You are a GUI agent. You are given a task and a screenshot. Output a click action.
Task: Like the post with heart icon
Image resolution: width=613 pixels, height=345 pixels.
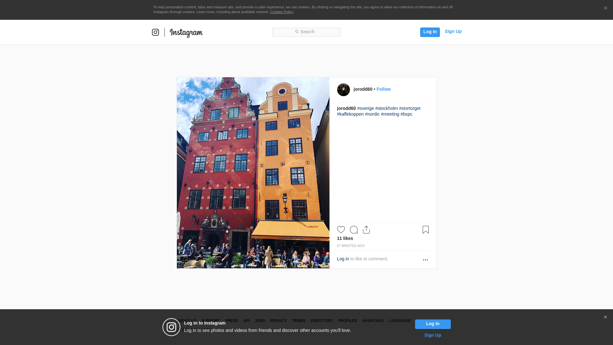tap(341, 230)
